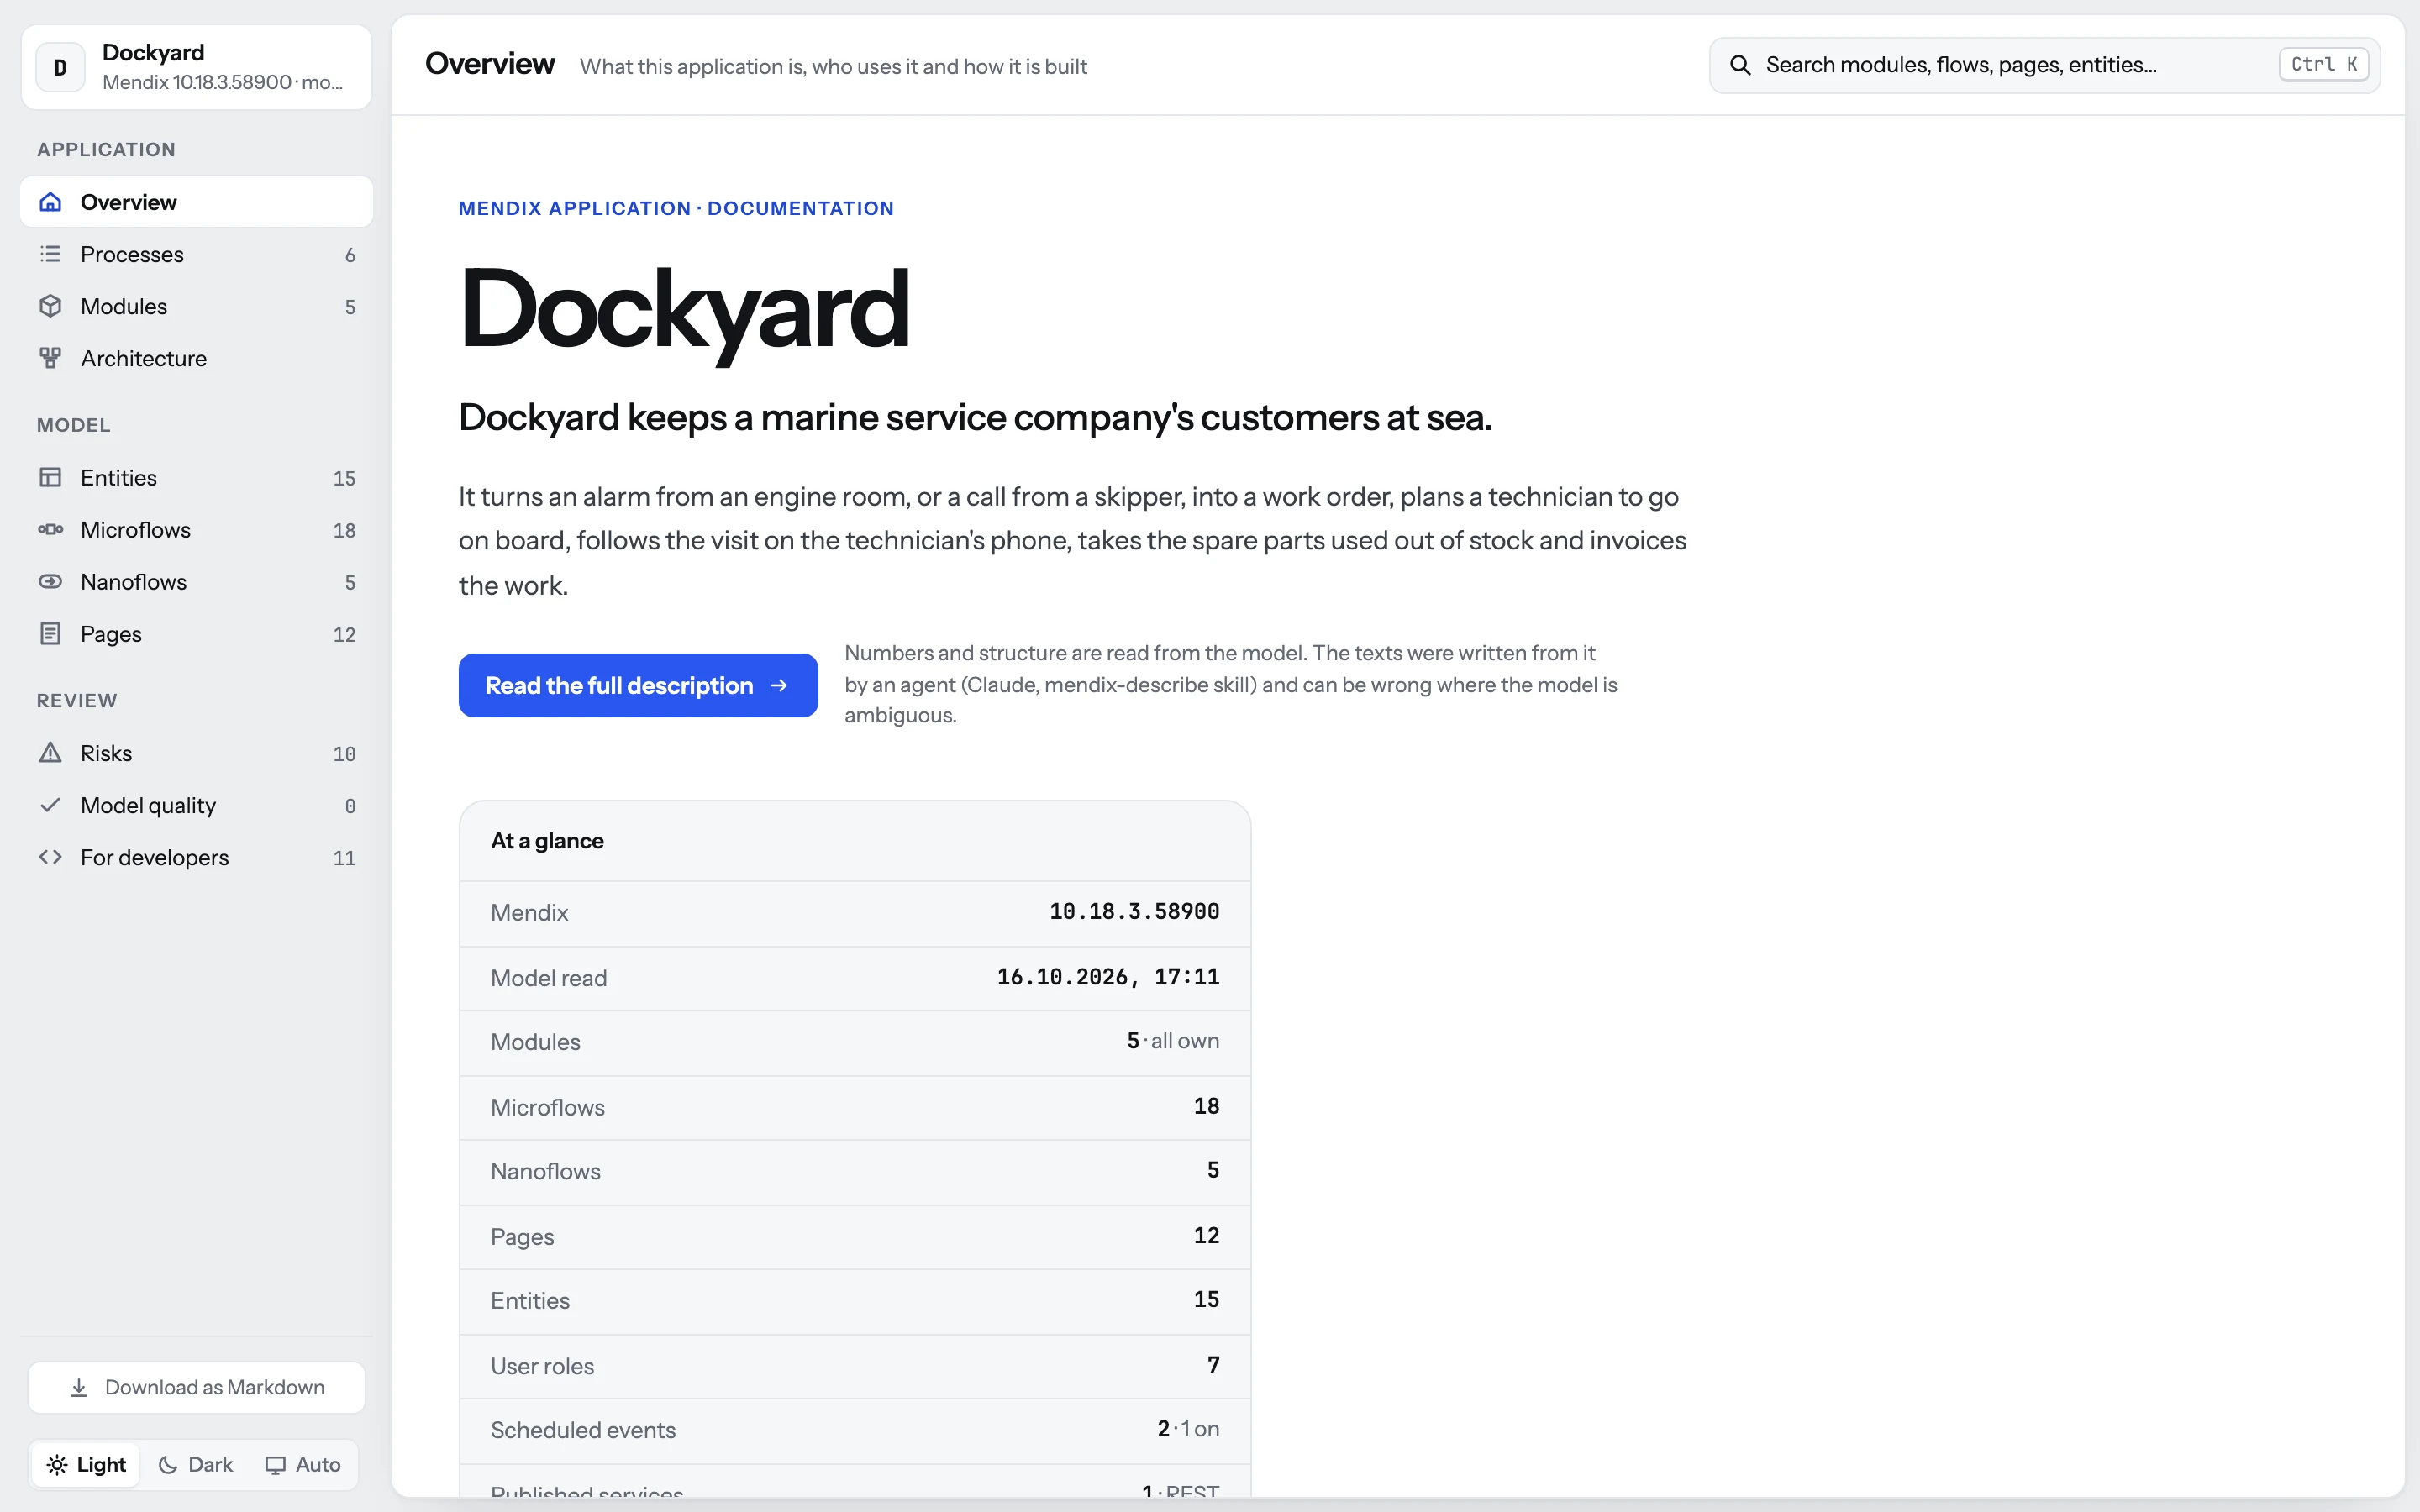Focus the search modules, flows, pages field

(2044, 65)
